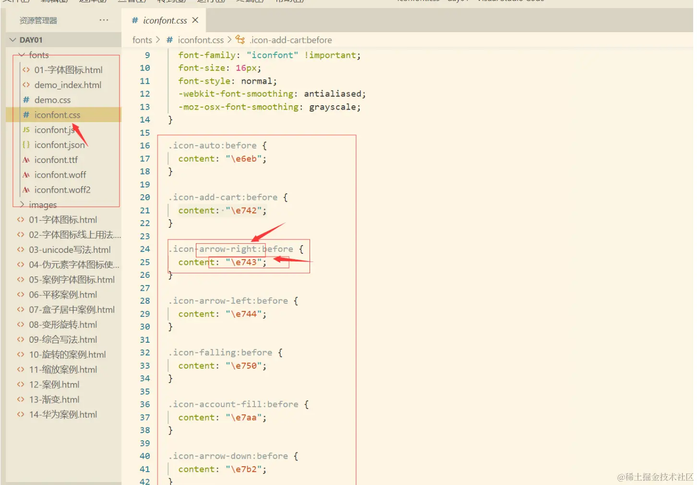
Task: Click the hash icon of demo.css
Action: coord(26,100)
